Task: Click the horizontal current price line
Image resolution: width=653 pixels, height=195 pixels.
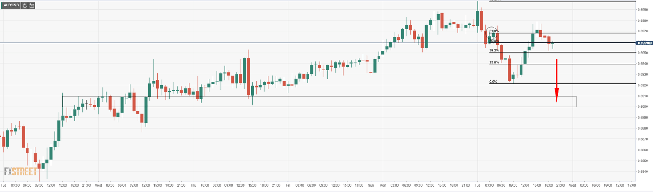Action: pyautogui.click(x=255, y=43)
